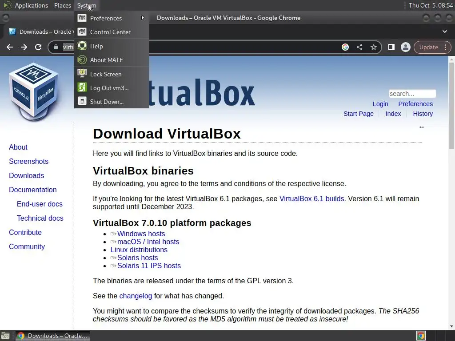
Task: Click the Lock Screen icon
Action: coord(82,74)
